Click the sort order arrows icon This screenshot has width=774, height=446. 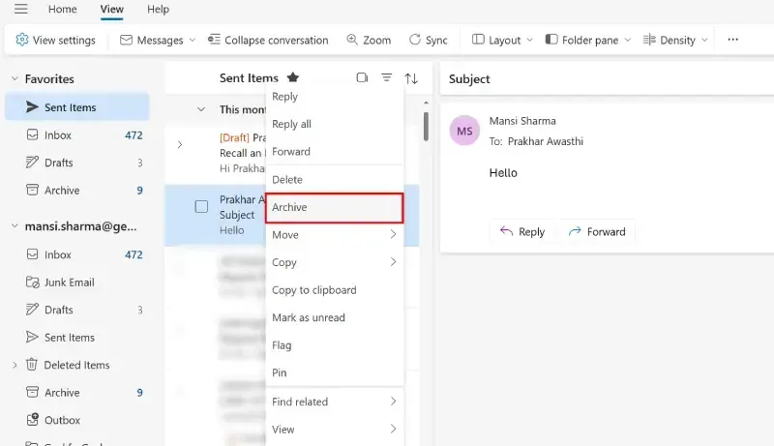(411, 78)
